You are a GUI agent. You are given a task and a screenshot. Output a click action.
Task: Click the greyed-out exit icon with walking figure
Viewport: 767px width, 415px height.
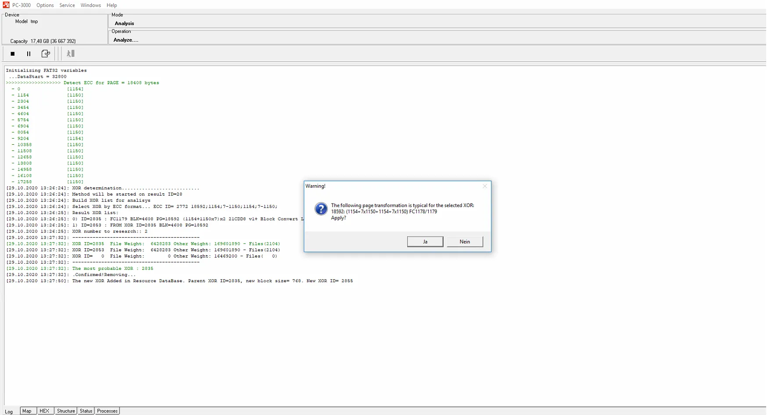click(70, 54)
